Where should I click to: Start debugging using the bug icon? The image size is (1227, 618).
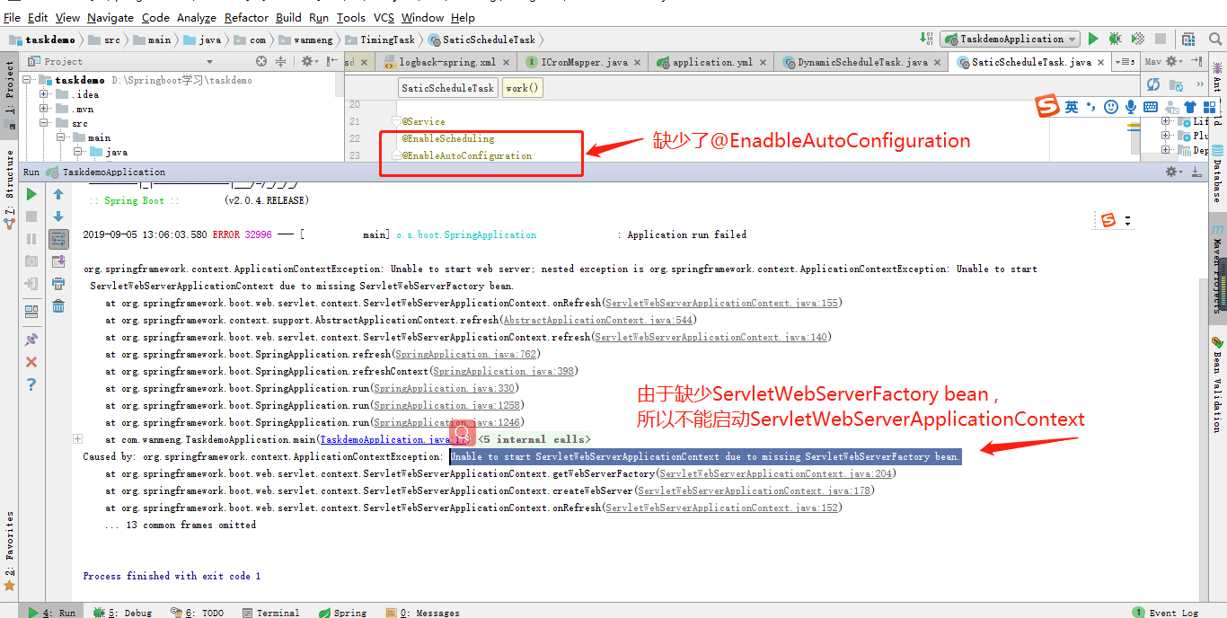pyautogui.click(x=1114, y=39)
